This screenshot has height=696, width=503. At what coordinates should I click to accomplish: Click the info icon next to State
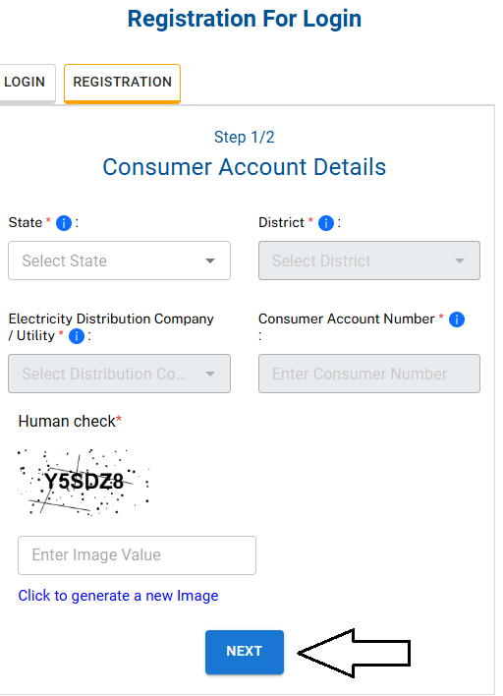coord(64,223)
